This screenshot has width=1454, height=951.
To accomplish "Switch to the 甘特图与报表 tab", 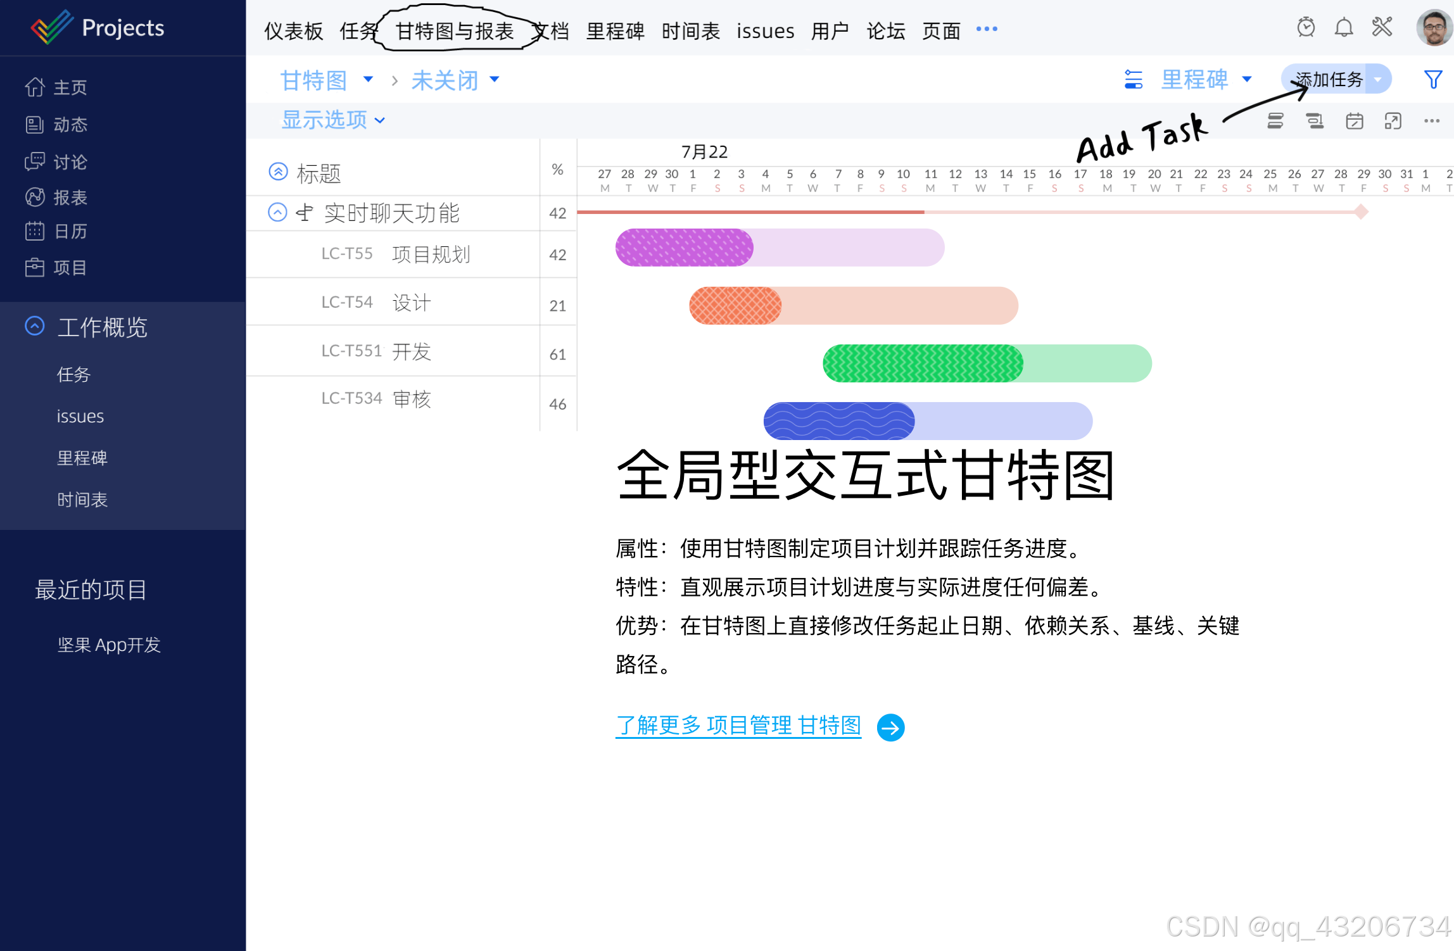I will (454, 30).
